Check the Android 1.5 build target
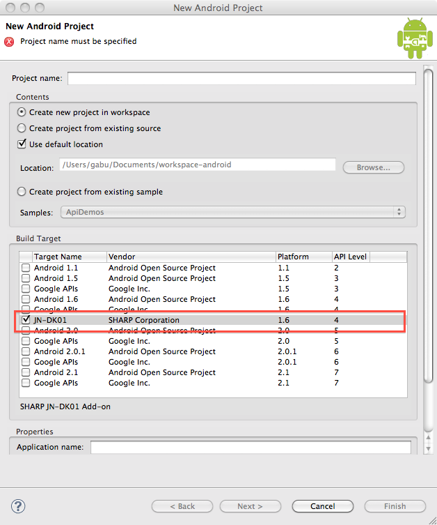The image size is (437, 525). [26, 278]
